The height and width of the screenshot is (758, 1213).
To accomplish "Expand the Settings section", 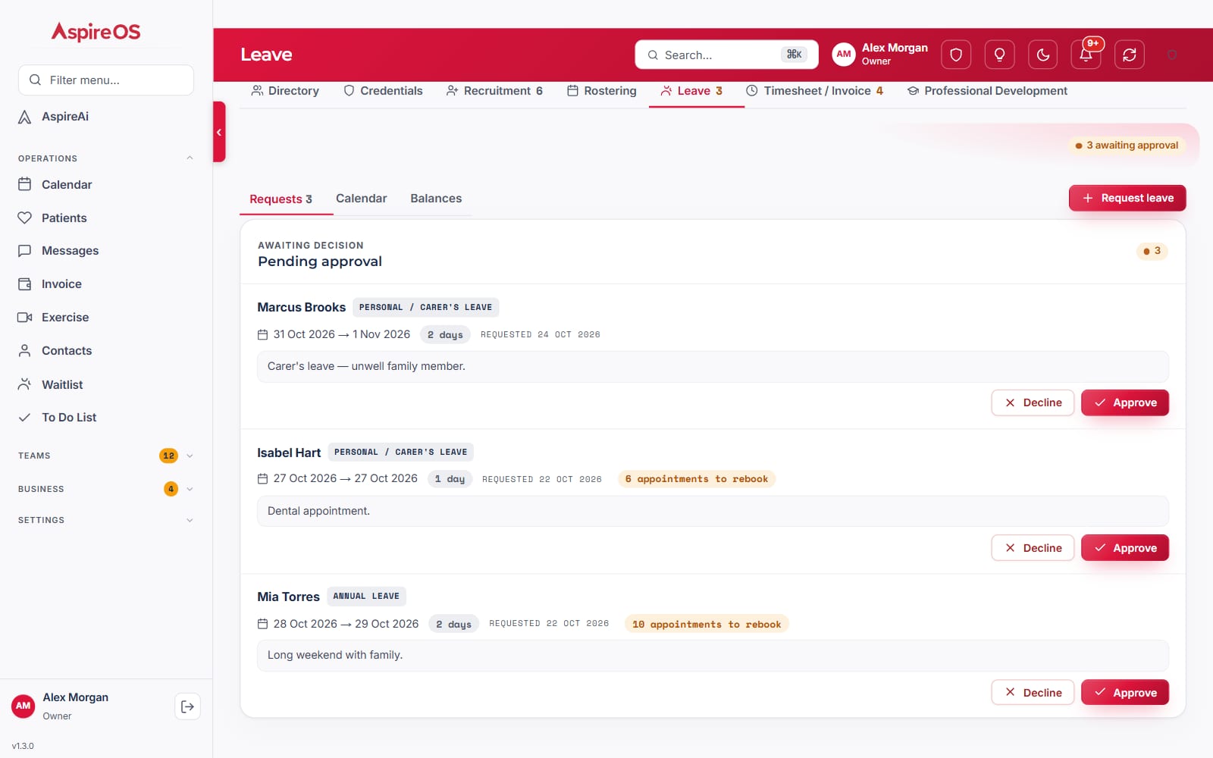I will (x=106, y=520).
